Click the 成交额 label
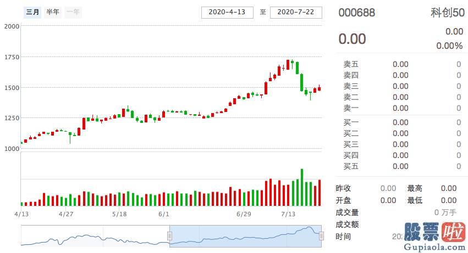The image size is (468, 253). (x=347, y=224)
